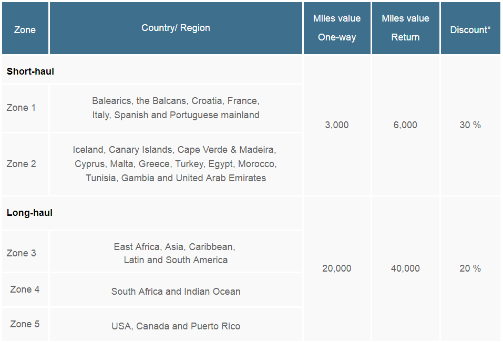Select the Zone 1 row label
503x342 pixels.
(21, 108)
